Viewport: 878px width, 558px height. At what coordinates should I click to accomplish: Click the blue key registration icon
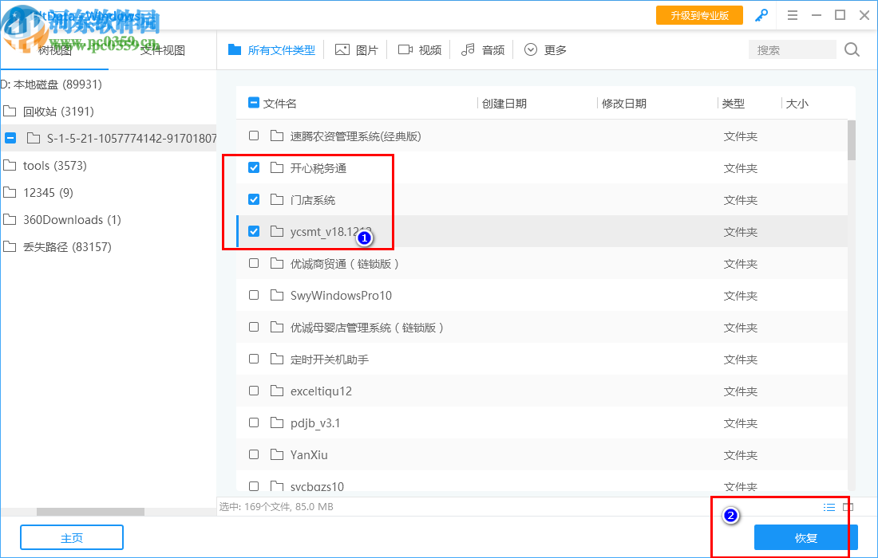pyautogui.click(x=761, y=15)
